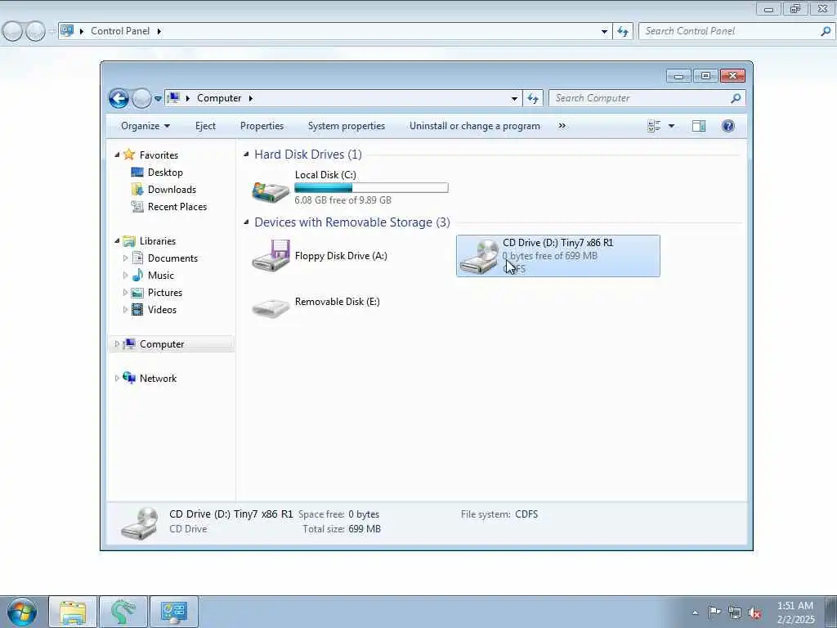Open Downloads in Favorites
The image size is (837, 628).
[x=172, y=190]
